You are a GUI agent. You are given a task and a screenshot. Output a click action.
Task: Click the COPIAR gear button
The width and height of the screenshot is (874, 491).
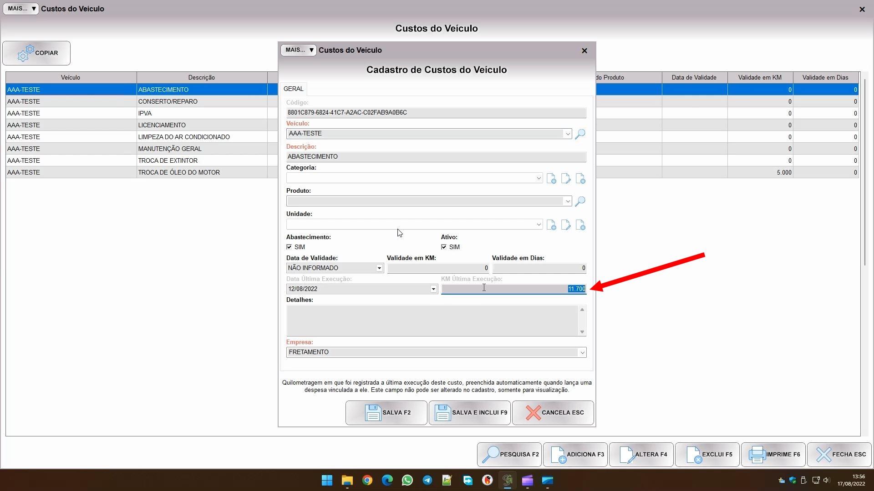(x=36, y=53)
